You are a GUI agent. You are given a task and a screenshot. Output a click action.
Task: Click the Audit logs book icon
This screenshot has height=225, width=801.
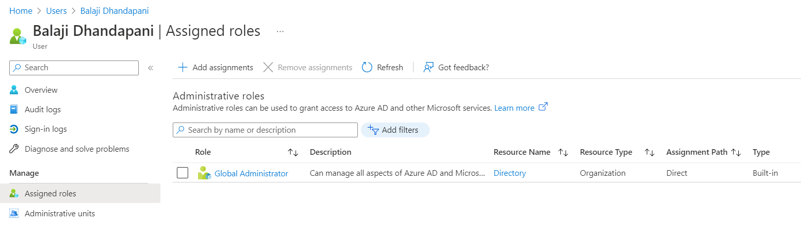(14, 109)
